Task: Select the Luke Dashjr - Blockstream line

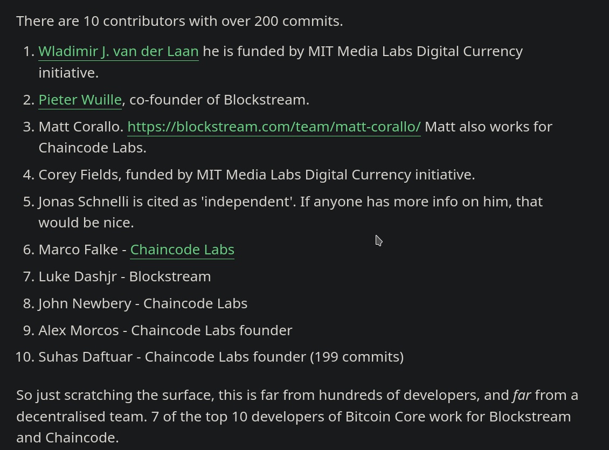Action: pyautogui.click(x=124, y=276)
